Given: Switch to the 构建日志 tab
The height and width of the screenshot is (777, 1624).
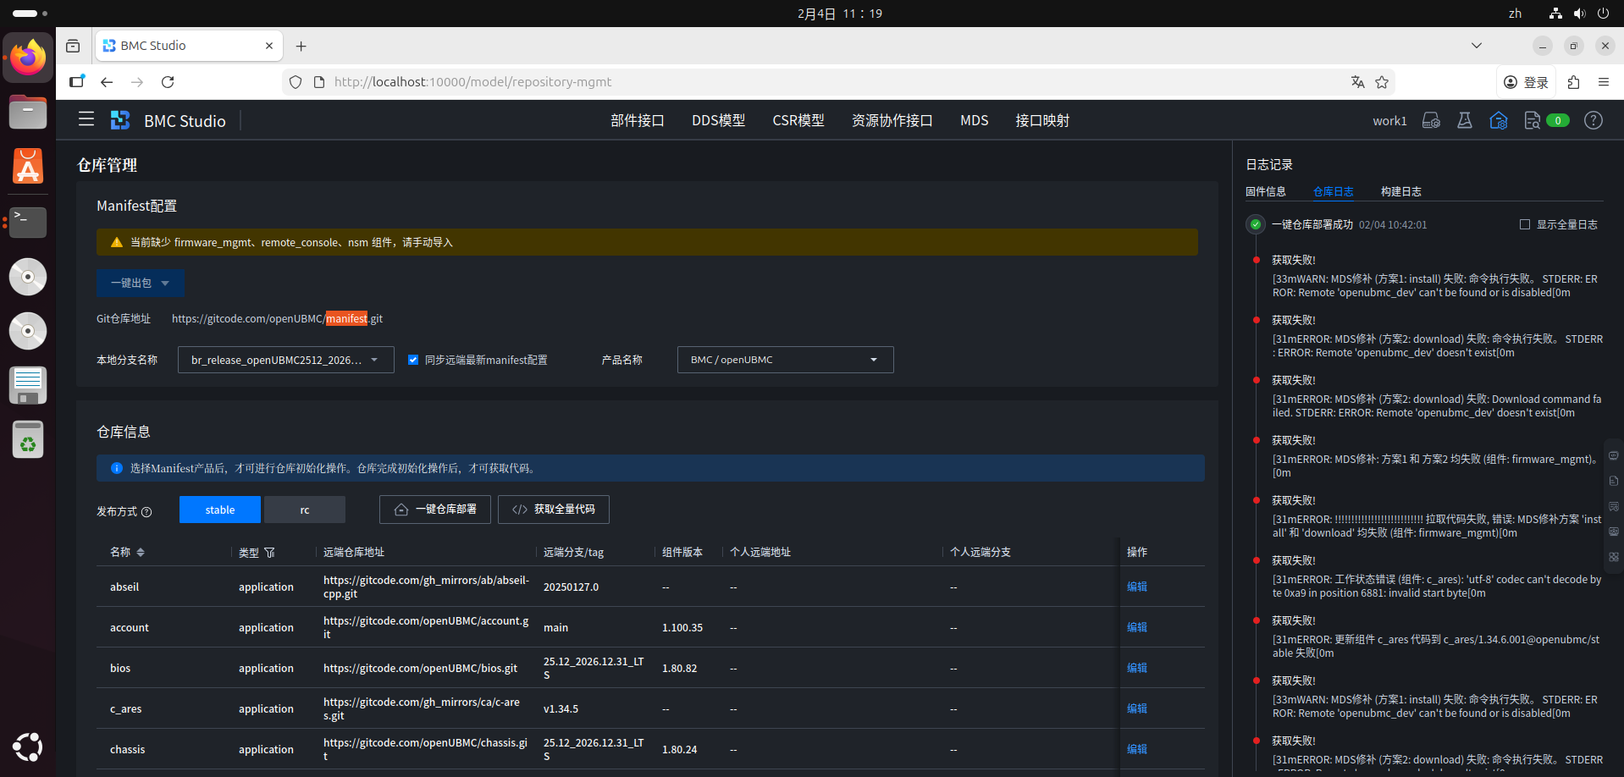Looking at the screenshot, I should click(x=1400, y=192).
